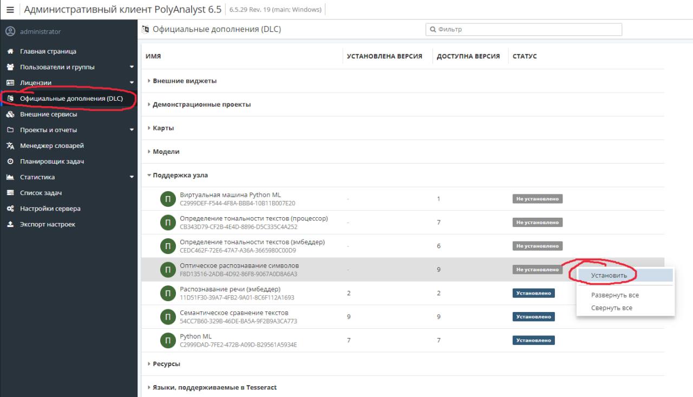Click Не установлено badge of Виртуальная машина Python ML
693x397 pixels.
tap(538, 199)
